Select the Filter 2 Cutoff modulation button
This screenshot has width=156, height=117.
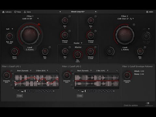pos(134,25)
